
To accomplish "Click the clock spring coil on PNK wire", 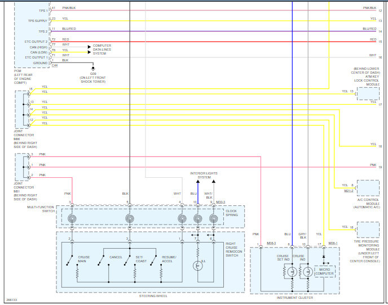I will click(x=72, y=218).
